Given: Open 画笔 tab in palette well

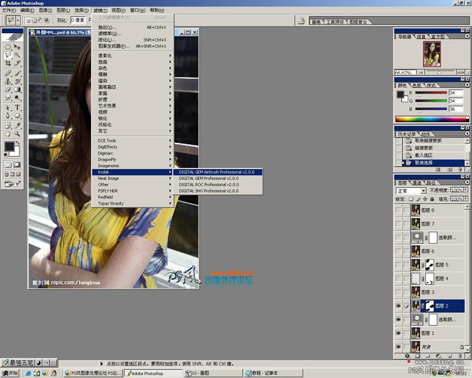Looking at the screenshot, I should click(316, 22).
